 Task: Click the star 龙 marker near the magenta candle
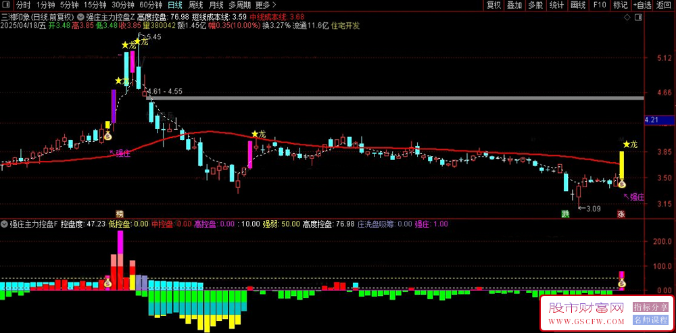pyautogui.click(x=260, y=134)
